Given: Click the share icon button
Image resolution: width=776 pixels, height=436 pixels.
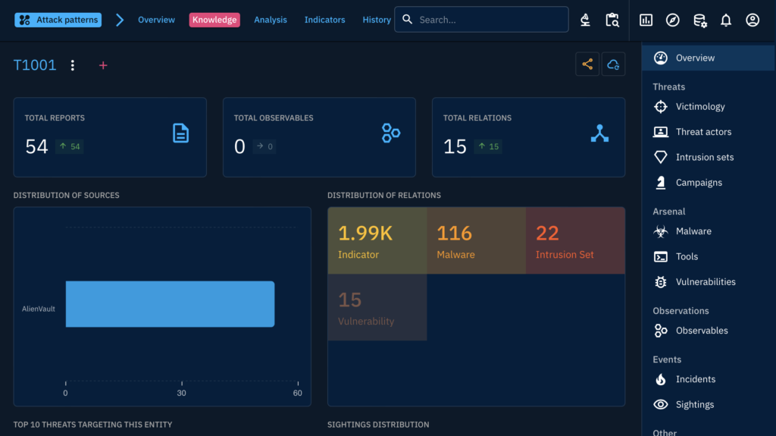Looking at the screenshot, I should [x=587, y=64].
